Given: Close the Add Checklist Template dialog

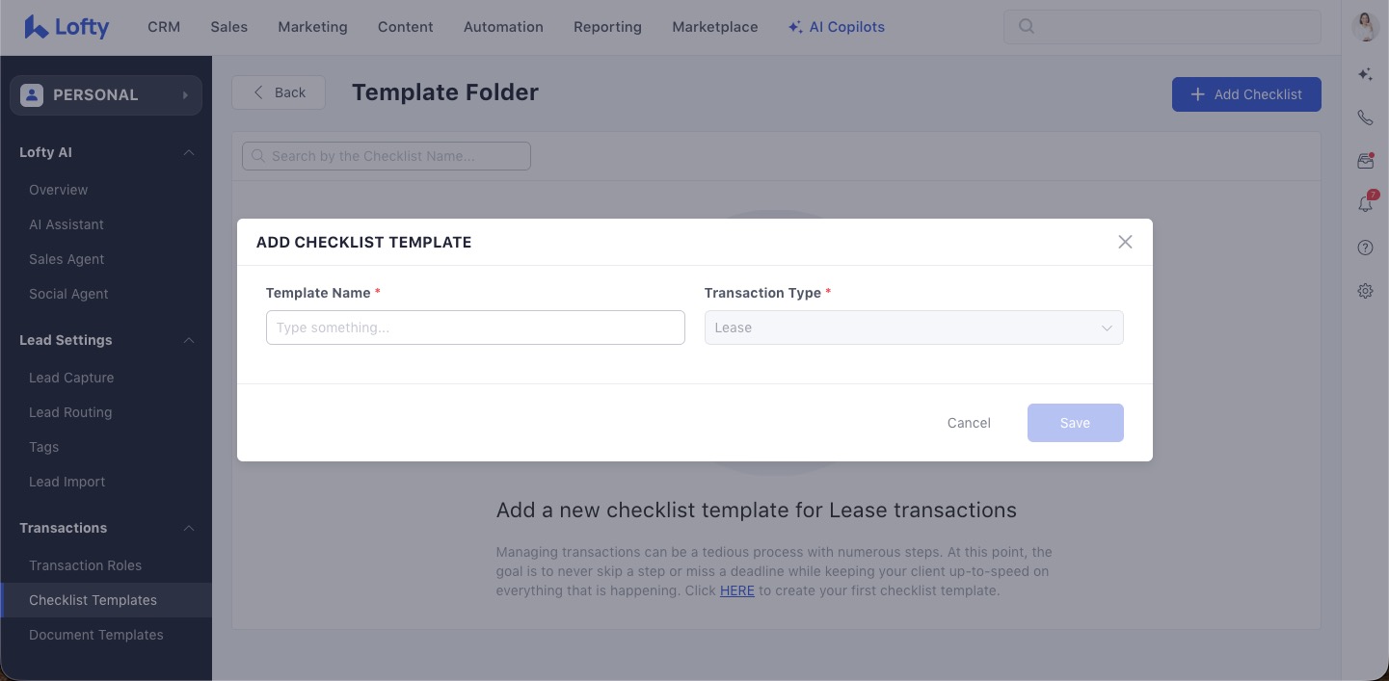Looking at the screenshot, I should click(x=1125, y=242).
